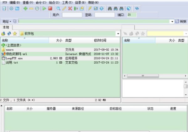Image resolution: width=188 pixels, height=132 pixels.
Task: Select the 说明.txt file
Action: click(60, 62)
